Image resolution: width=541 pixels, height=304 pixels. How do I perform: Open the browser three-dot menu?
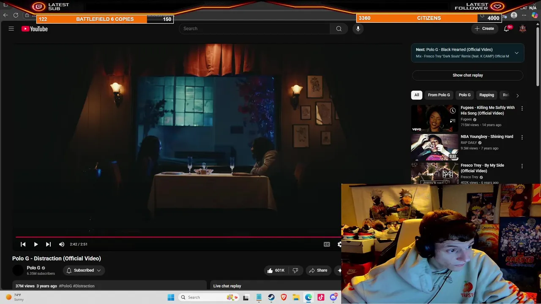[x=524, y=16]
